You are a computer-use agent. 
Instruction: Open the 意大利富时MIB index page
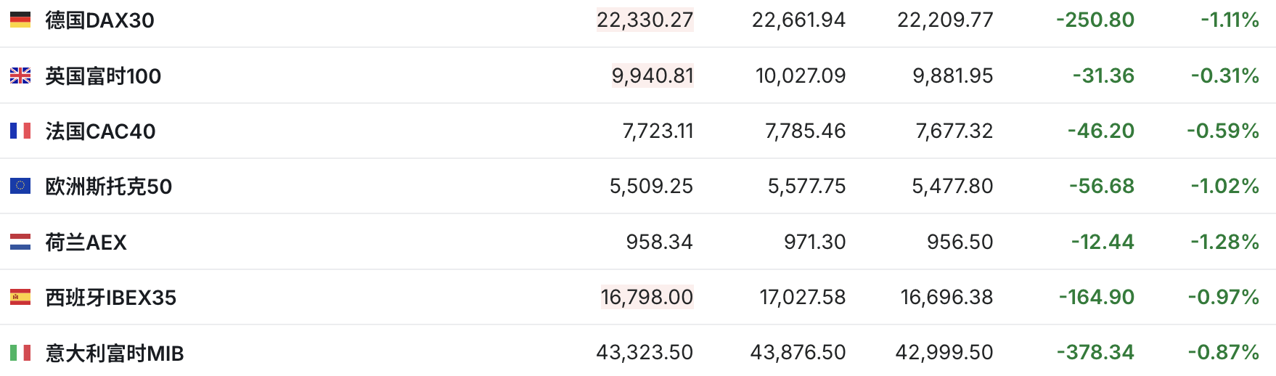coord(115,353)
